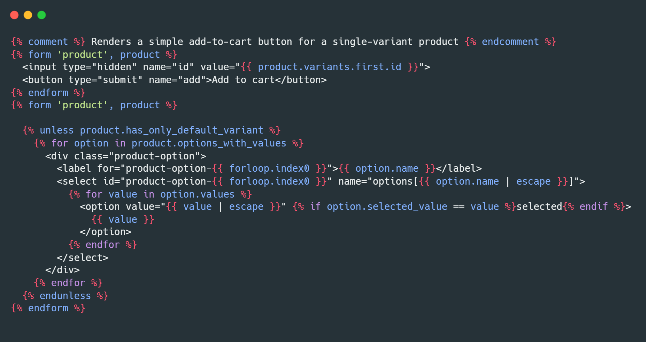Click the closing '</select>' tag
The image size is (646, 342).
[82, 258]
